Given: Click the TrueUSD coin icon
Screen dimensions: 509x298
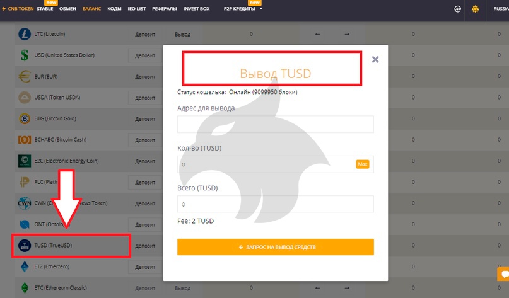Looking at the screenshot, I should (25, 245).
